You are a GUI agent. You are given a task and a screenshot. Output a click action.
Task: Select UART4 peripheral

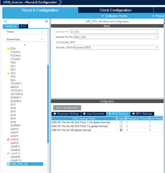coord(14,129)
